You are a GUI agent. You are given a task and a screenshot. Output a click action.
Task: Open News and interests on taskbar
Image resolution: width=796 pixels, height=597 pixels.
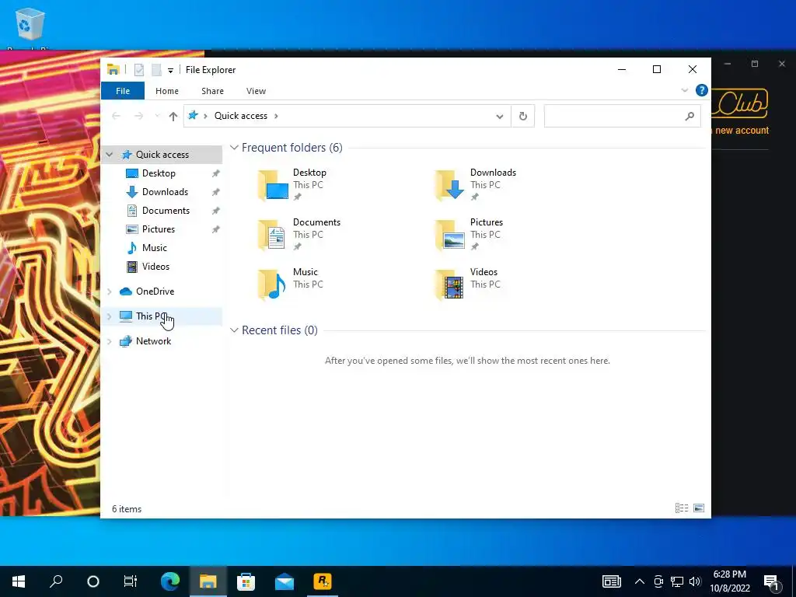pyautogui.click(x=611, y=581)
